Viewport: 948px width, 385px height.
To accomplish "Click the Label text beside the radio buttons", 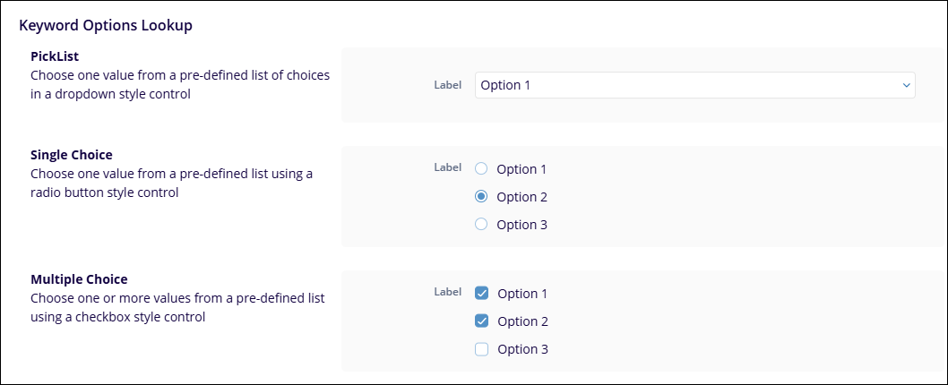I will (x=447, y=167).
